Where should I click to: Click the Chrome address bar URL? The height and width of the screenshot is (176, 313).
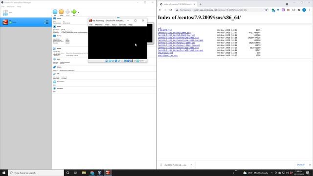220,10
